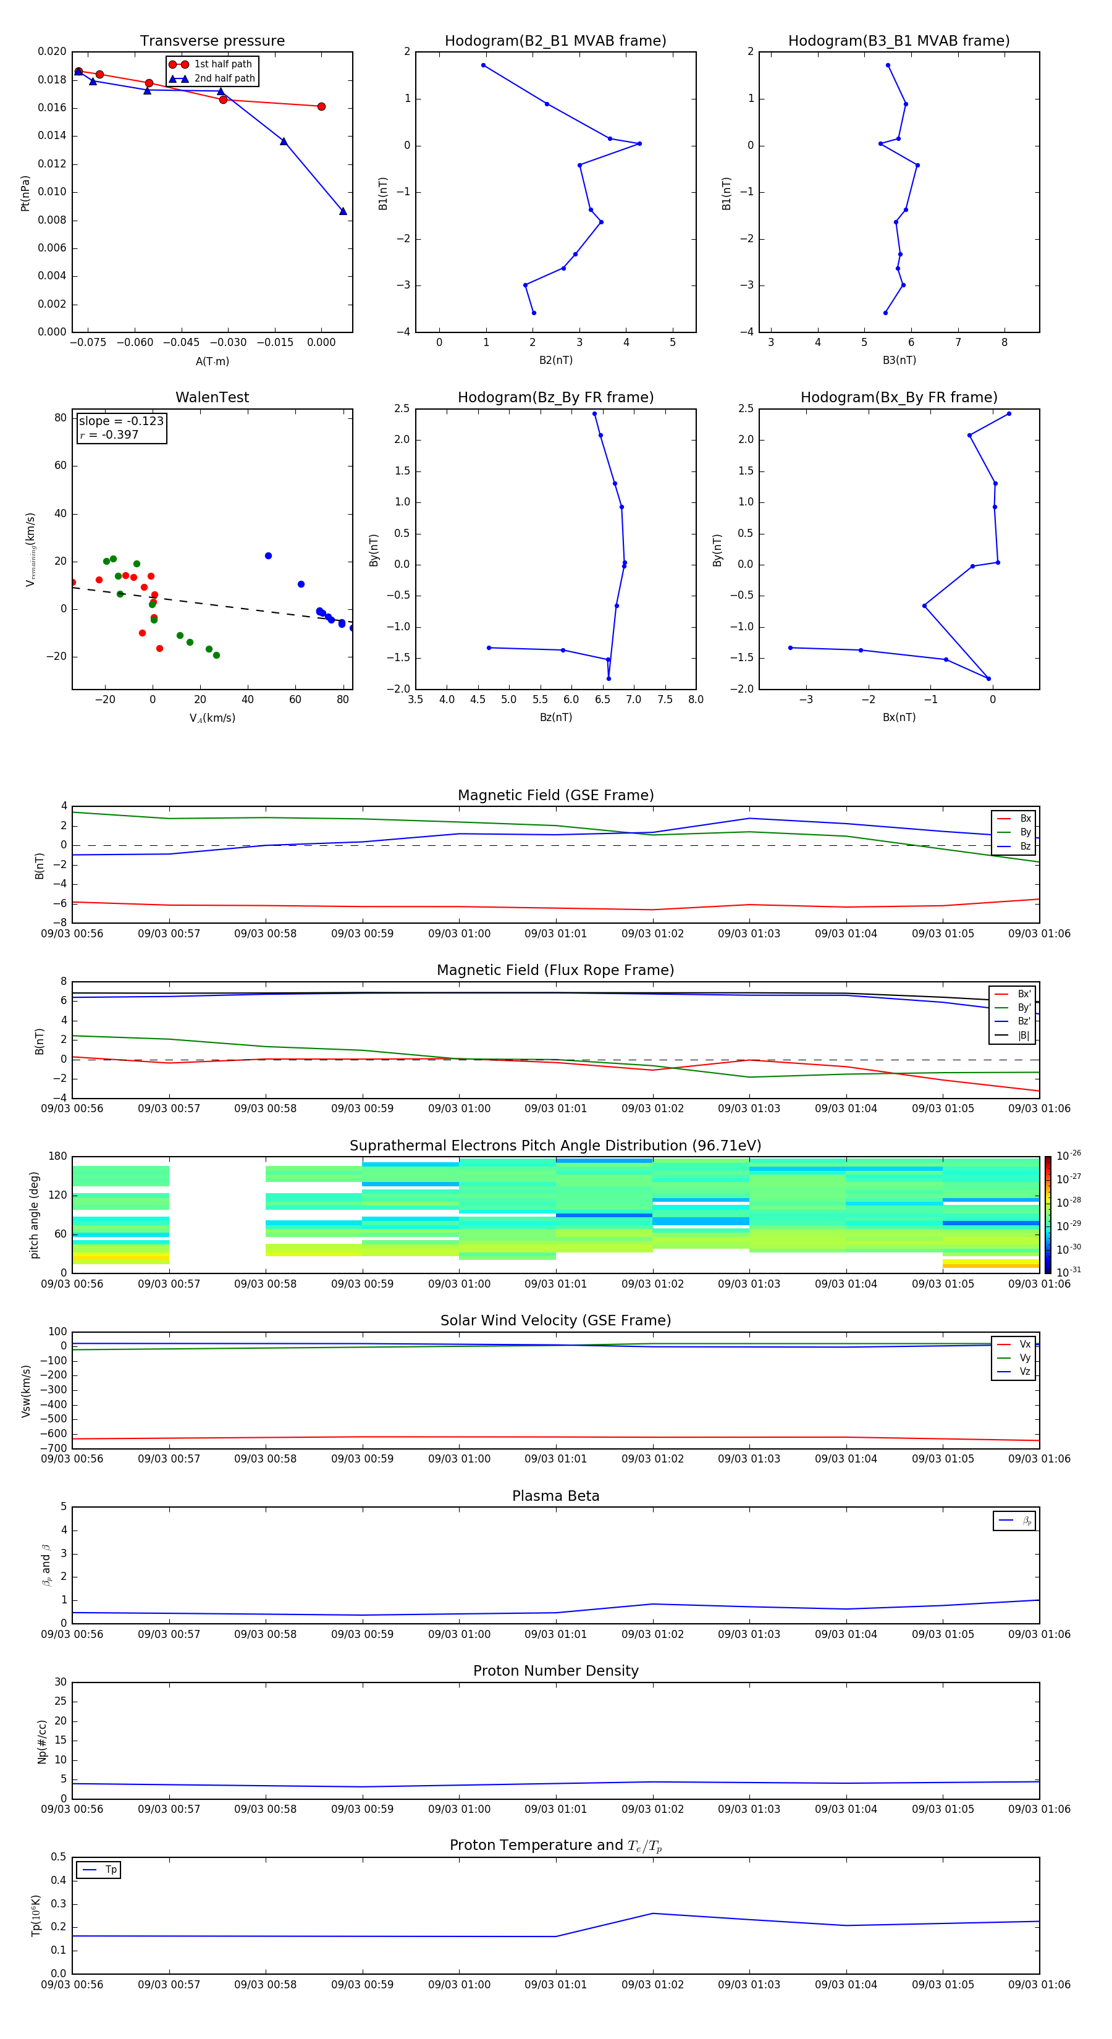Click the "Magnetic Field (Flux Rope Frame)" title

click(x=555, y=971)
